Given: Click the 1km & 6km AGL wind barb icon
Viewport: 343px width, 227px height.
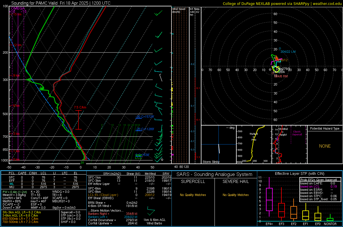Looking at the screenshot, I should (151, 211).
